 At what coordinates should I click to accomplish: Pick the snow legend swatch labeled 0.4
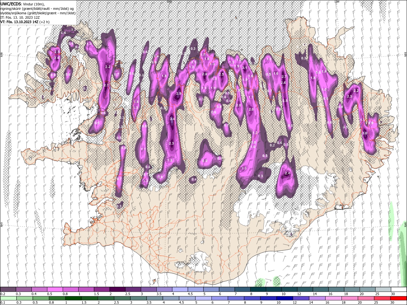tap(39, 289)
